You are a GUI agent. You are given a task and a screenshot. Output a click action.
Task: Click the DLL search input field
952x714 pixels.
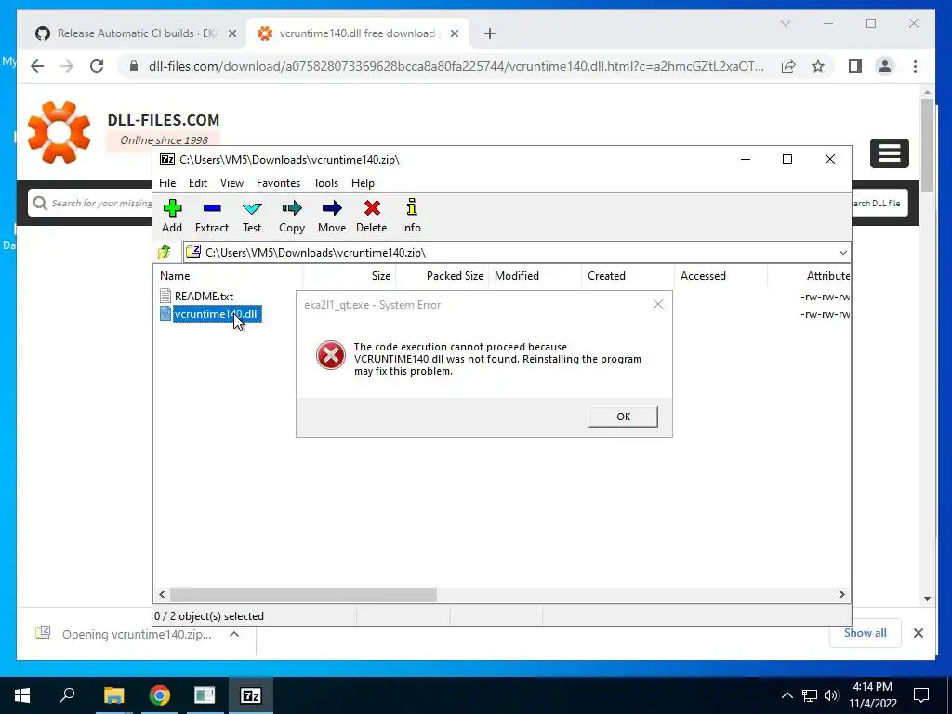point(91,203)
